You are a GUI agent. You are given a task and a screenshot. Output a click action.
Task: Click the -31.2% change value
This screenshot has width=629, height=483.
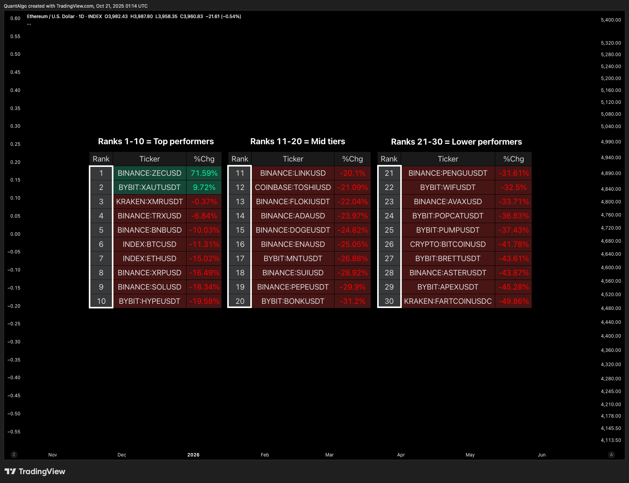click(x=353, y=301)
